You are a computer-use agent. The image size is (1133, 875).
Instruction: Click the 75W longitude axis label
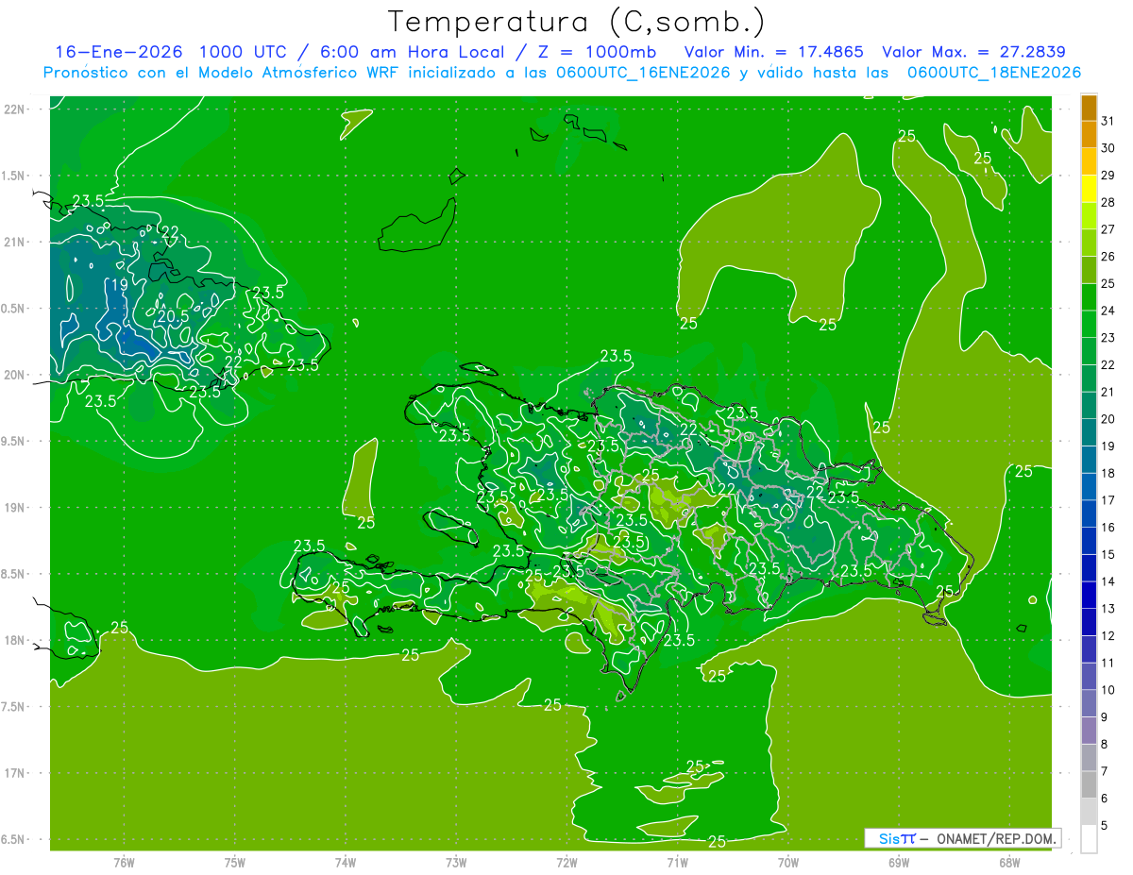234,862
